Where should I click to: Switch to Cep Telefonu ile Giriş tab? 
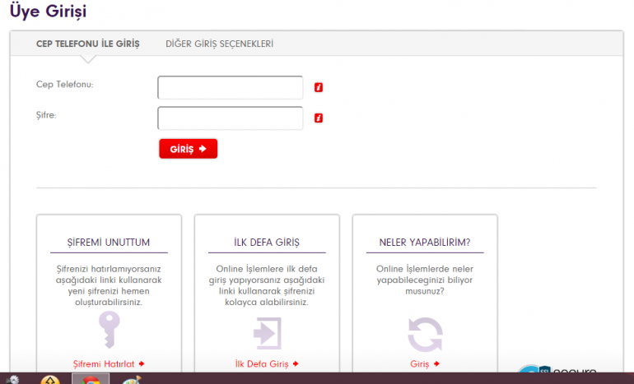[88, 44]
